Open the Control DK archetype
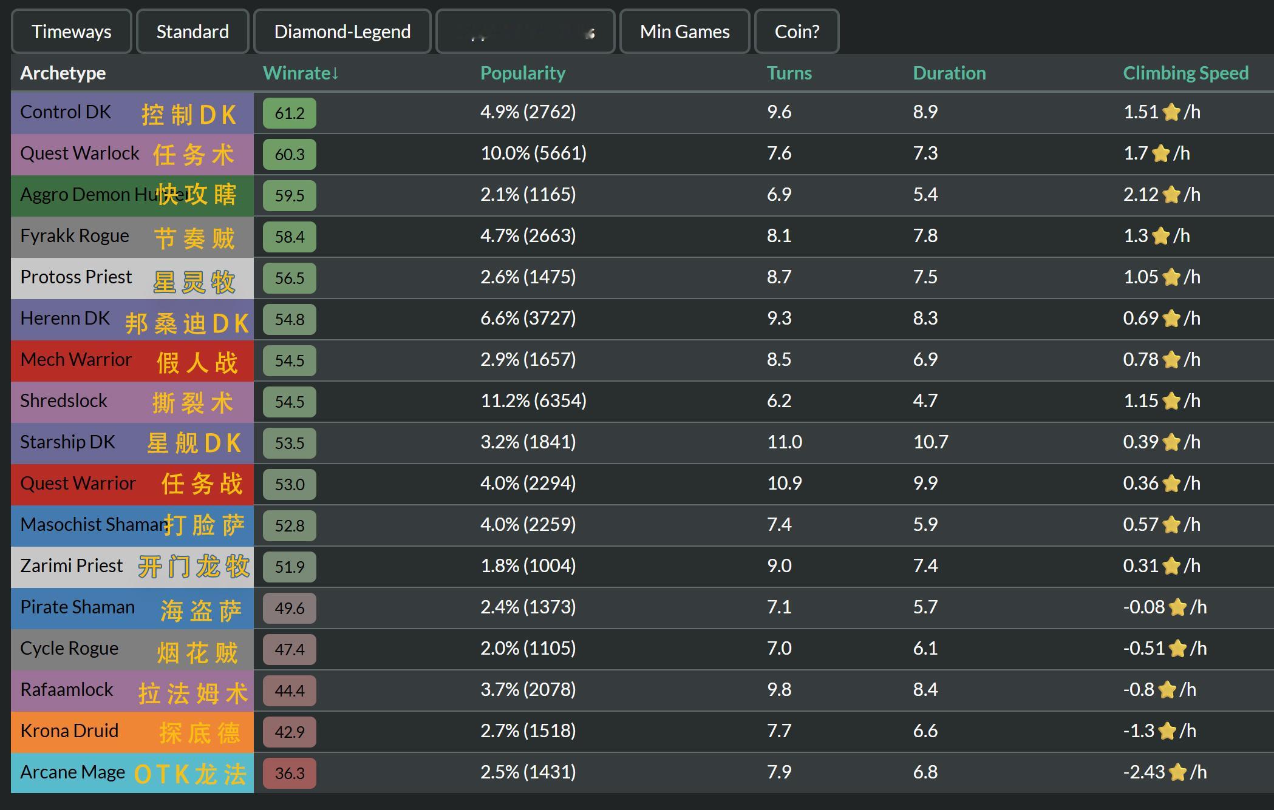The height and width of the screenshot is (810, 1274). [66, 112]
